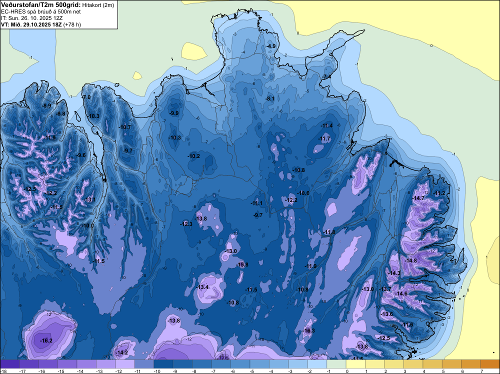Click the -11.1 temperature label
This screenshot has height=374, width=500.
(x=256, y=203)
